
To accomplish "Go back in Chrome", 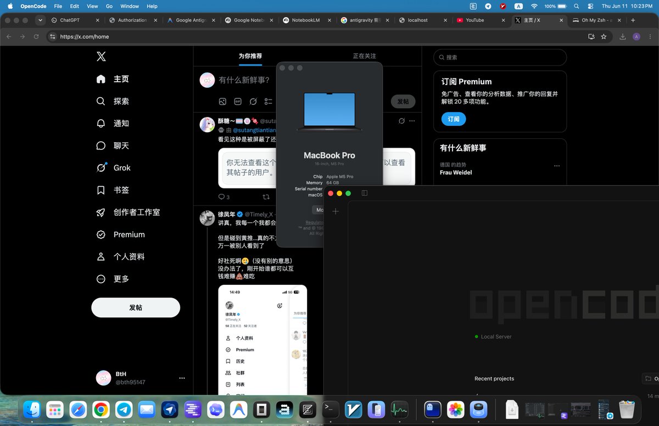I will [x=9, y=37].
